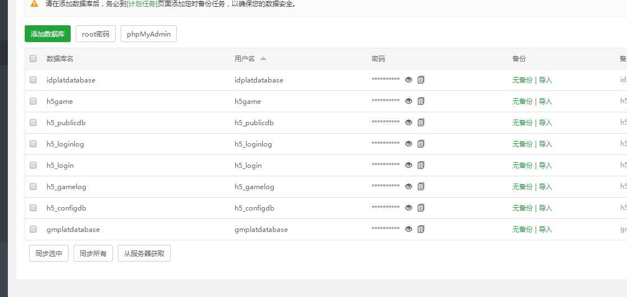Reveal password for h5_configdb row
The height and width of the screenshot is (297, 627).
(x=408, y=208)
